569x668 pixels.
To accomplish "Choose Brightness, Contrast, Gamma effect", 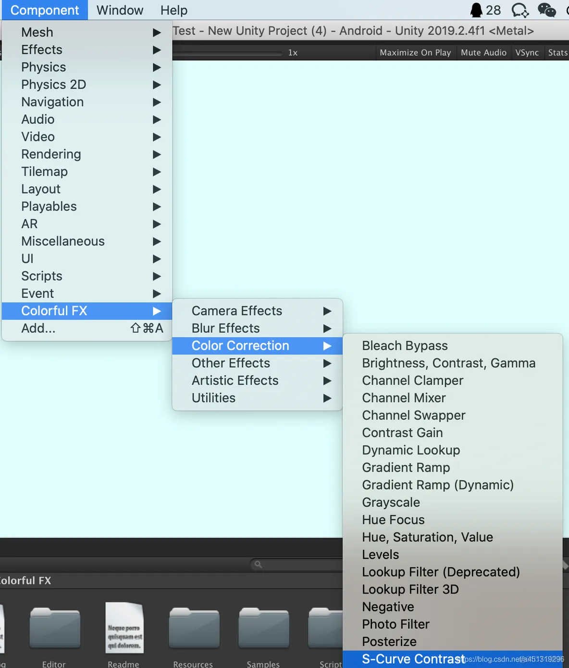I will (x=453, y=363).
